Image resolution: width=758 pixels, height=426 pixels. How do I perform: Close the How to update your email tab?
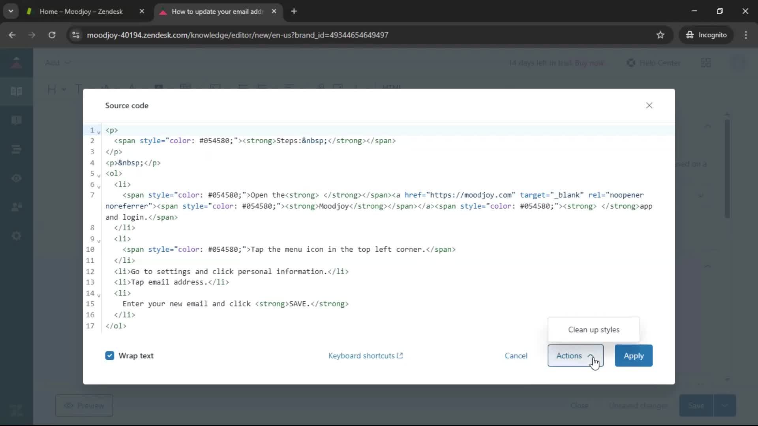pyautogui.click(x=274, y=11)
